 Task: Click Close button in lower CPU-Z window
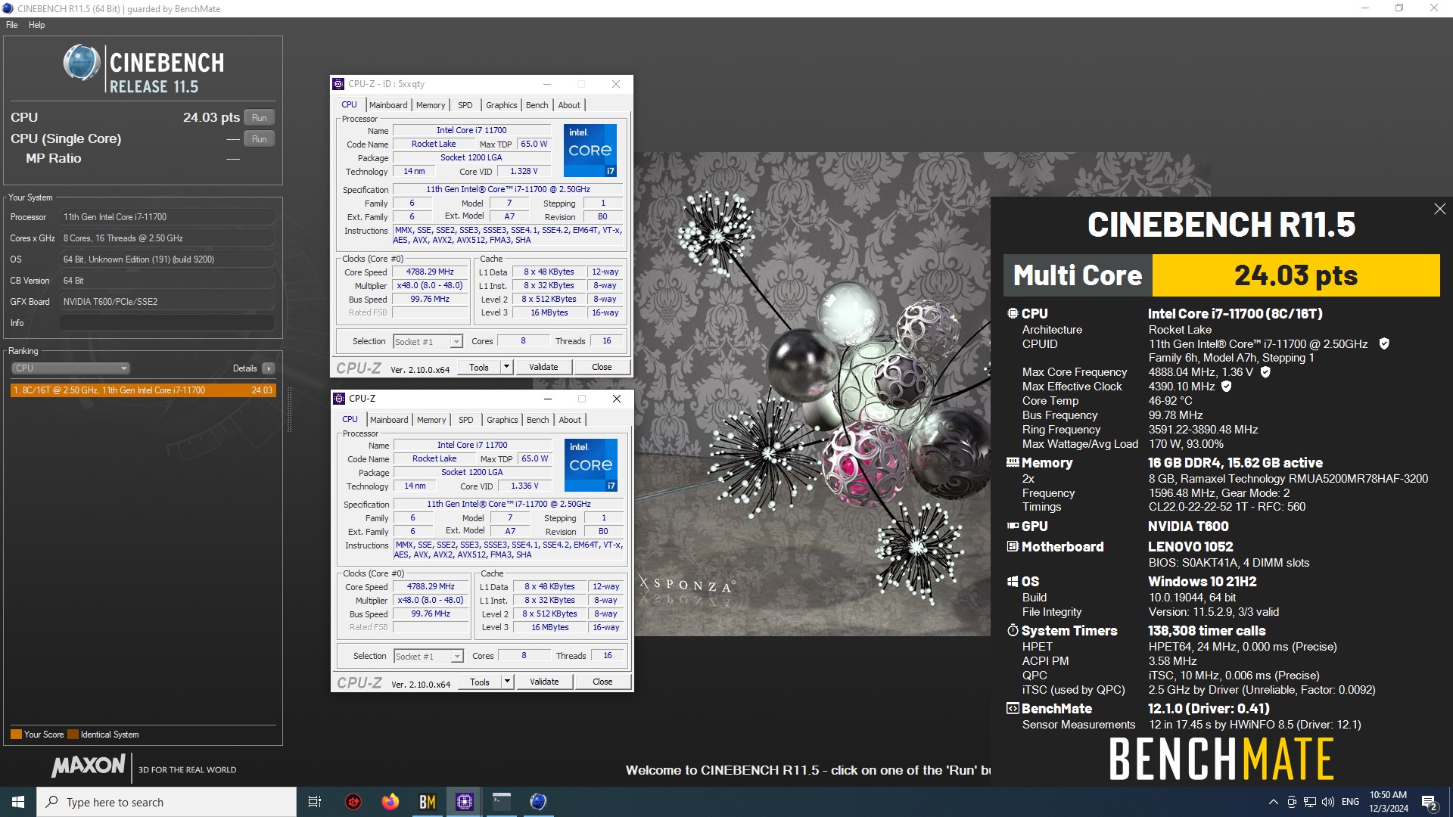[602, 682]
